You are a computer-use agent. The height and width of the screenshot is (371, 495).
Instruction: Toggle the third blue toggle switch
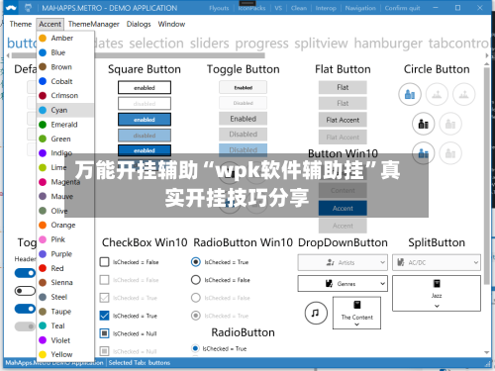click(x=25, y=309)
